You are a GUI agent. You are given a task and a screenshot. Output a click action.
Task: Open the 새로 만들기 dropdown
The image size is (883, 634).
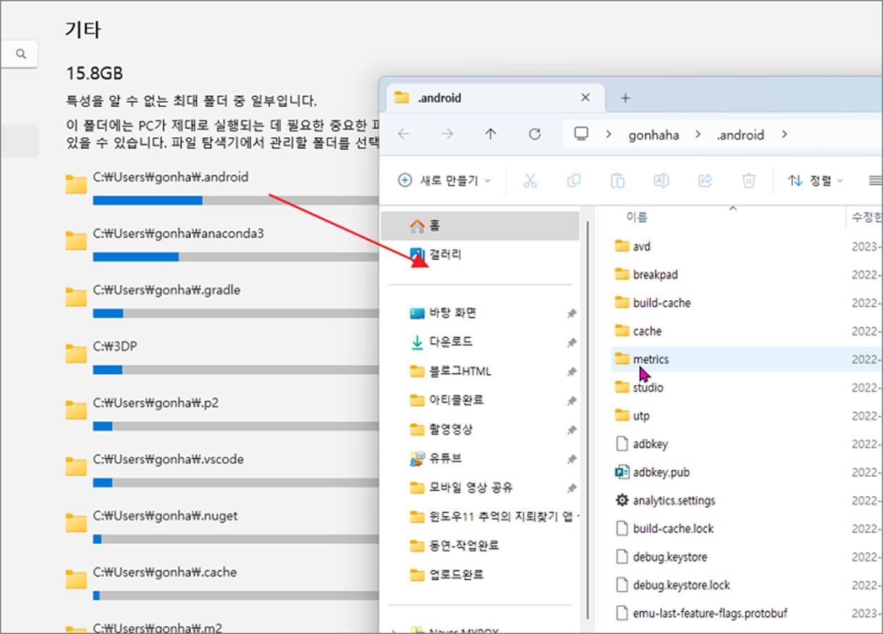pyautogui.click(x=444, y=181)
